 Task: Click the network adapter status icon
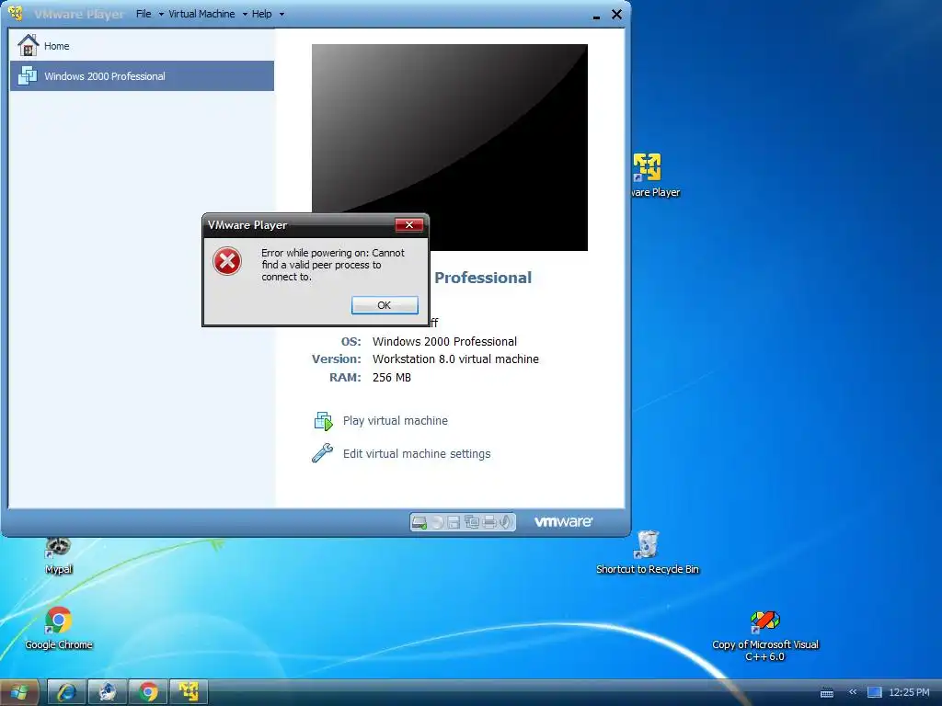click(472, 522)
